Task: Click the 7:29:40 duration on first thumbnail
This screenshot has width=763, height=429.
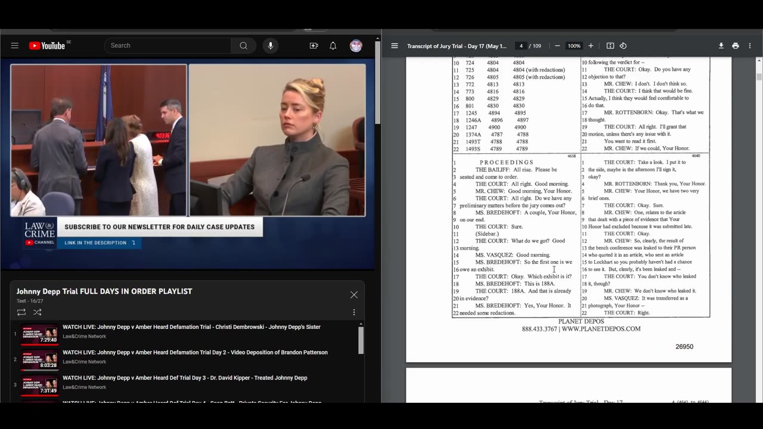Action: tap(48, 340)
